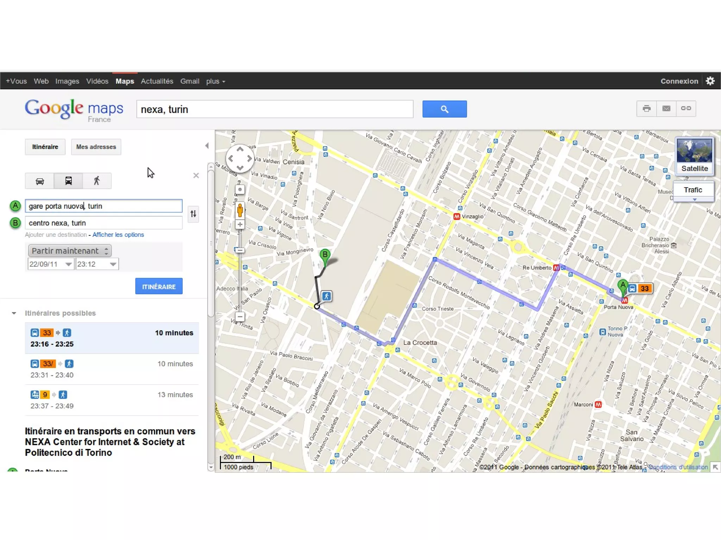Toggle the Trafic layer on map
Image resolution: width=721 pixels, height=540 pixels.
[693, 190]
